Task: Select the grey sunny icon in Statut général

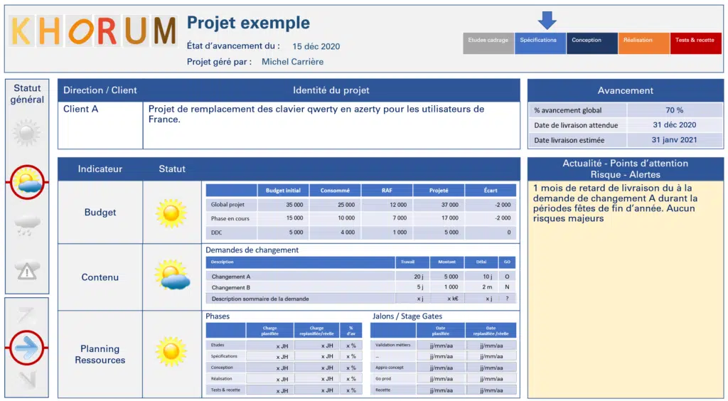Action: pyautogui.click(x=26, y=133)
